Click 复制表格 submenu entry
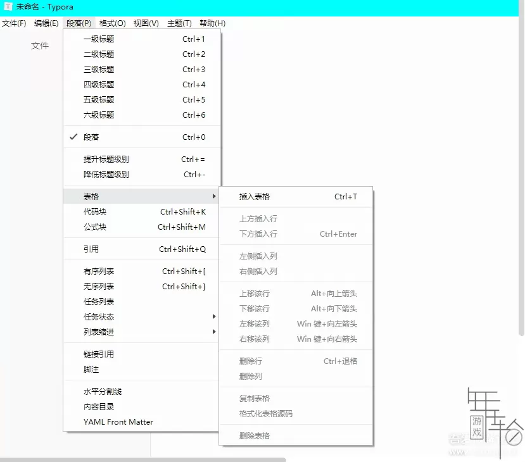 (x=296, y=399)
